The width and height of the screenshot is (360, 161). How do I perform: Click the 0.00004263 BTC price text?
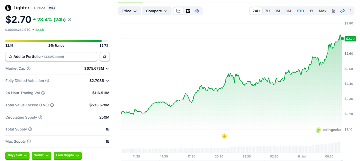coord(18,30)
